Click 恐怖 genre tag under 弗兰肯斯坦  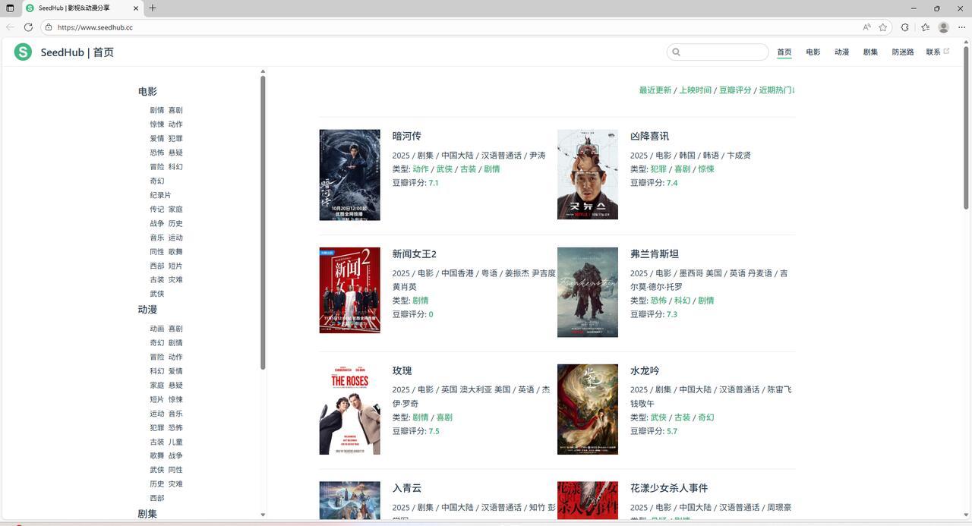658,301
